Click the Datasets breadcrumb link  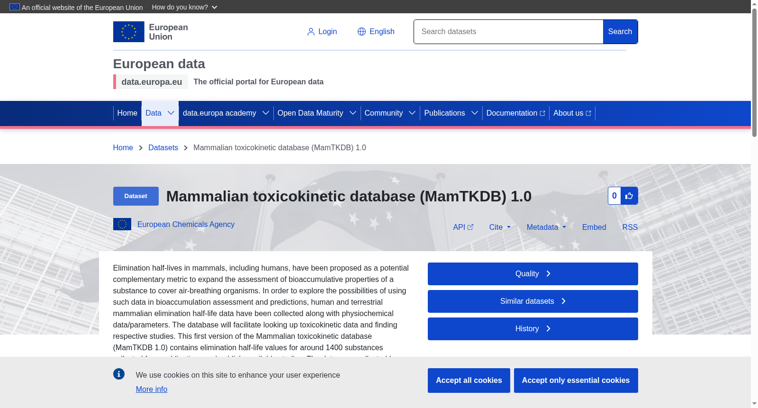tap(163, 148)
